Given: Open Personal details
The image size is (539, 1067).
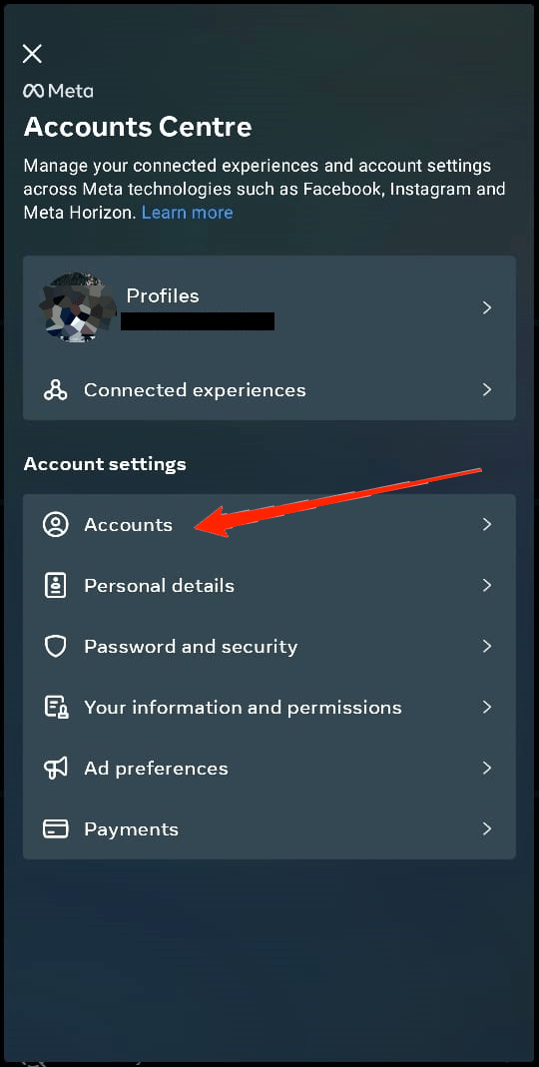Looking at the screenshot, I should point(269,585).
